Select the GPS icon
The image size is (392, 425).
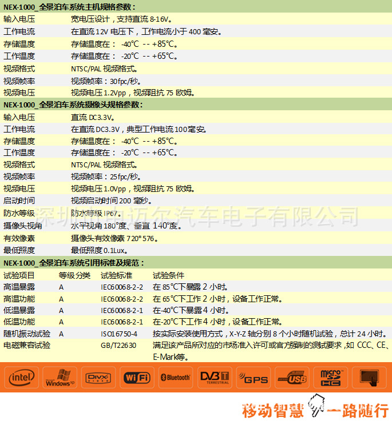point(252,377)
